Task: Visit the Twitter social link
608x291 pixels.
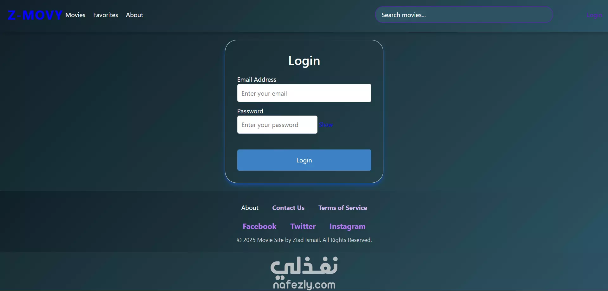Action: (x=303, y=226)
